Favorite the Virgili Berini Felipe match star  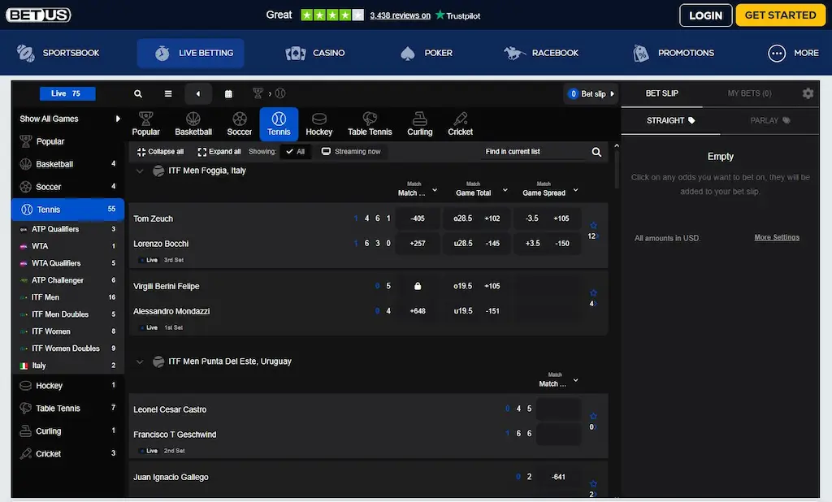pos(593,293)
